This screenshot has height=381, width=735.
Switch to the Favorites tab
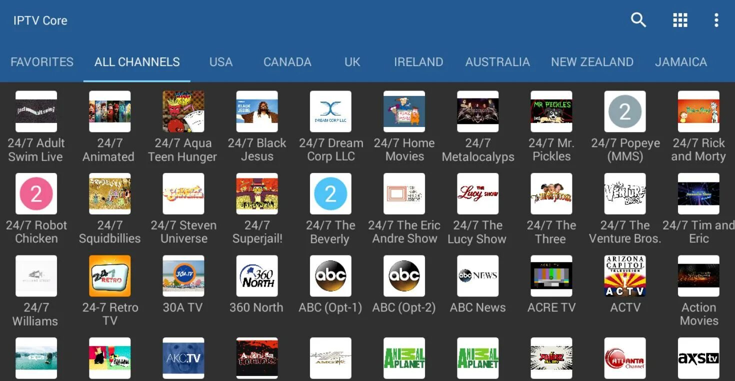click(x=42, y=62)
